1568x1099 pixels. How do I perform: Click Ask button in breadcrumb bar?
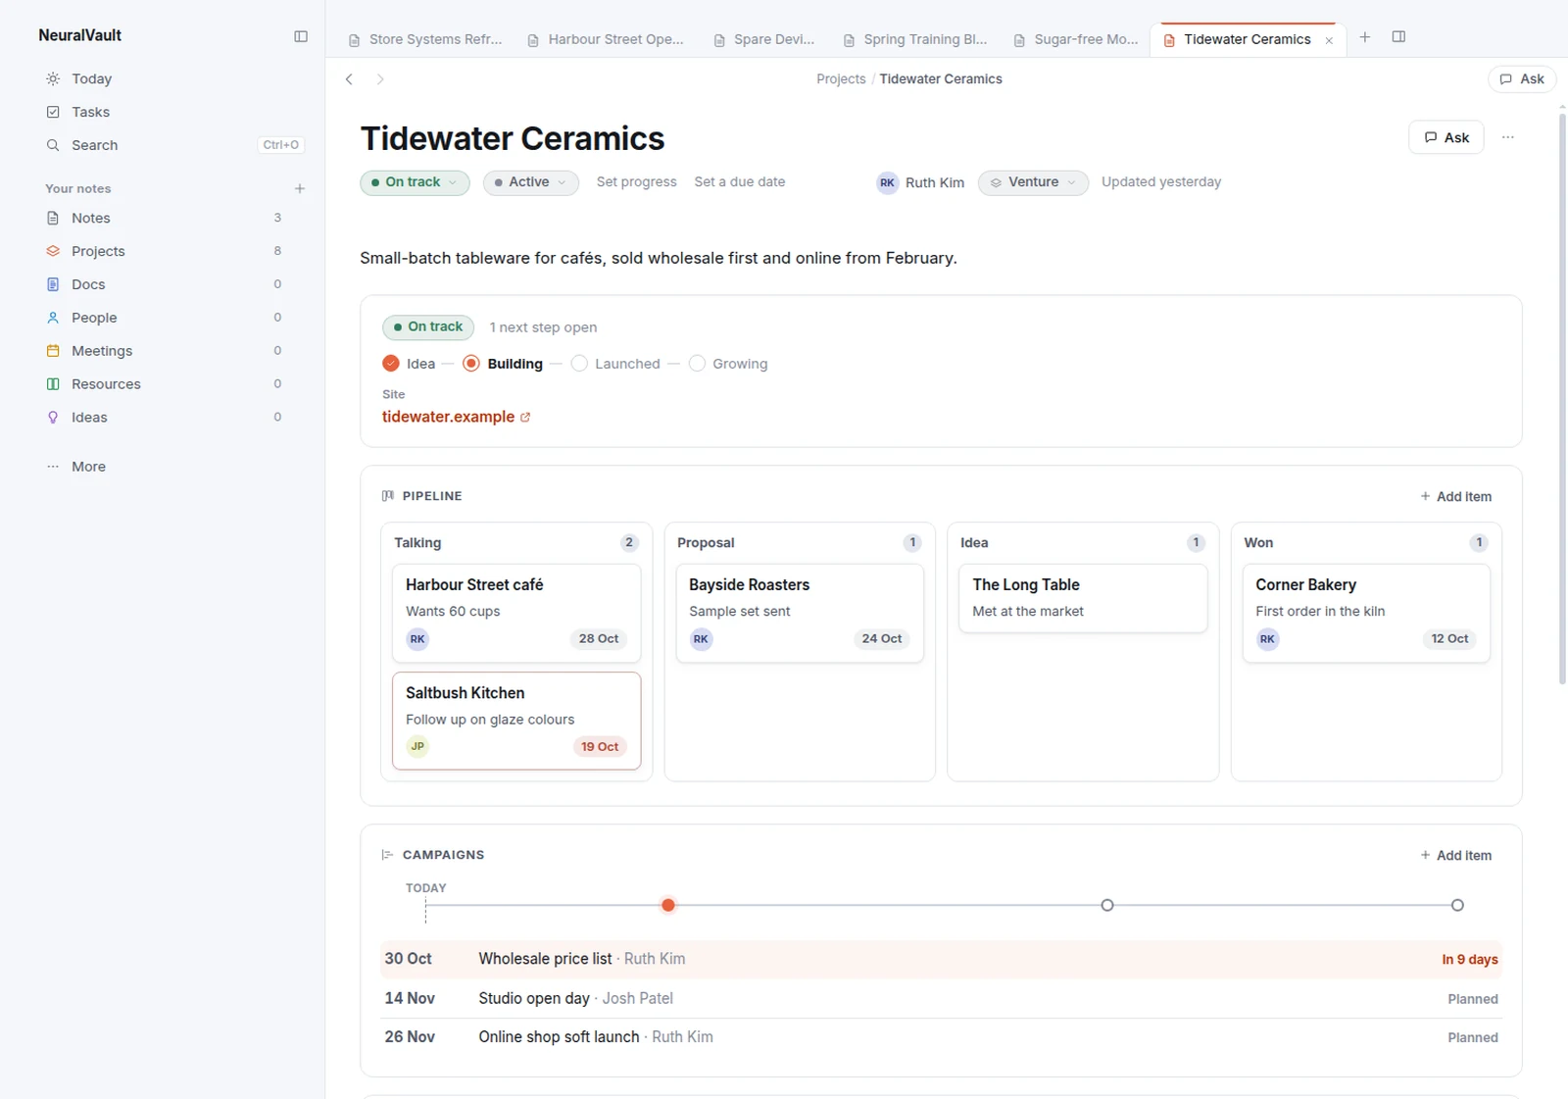point(1522,79)
